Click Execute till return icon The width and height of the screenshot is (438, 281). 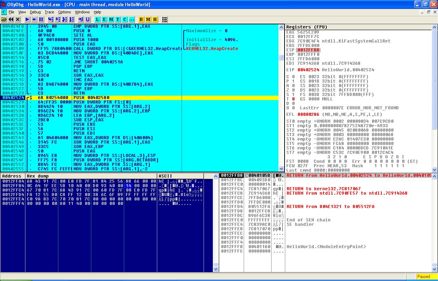click(x=81, y=20)
